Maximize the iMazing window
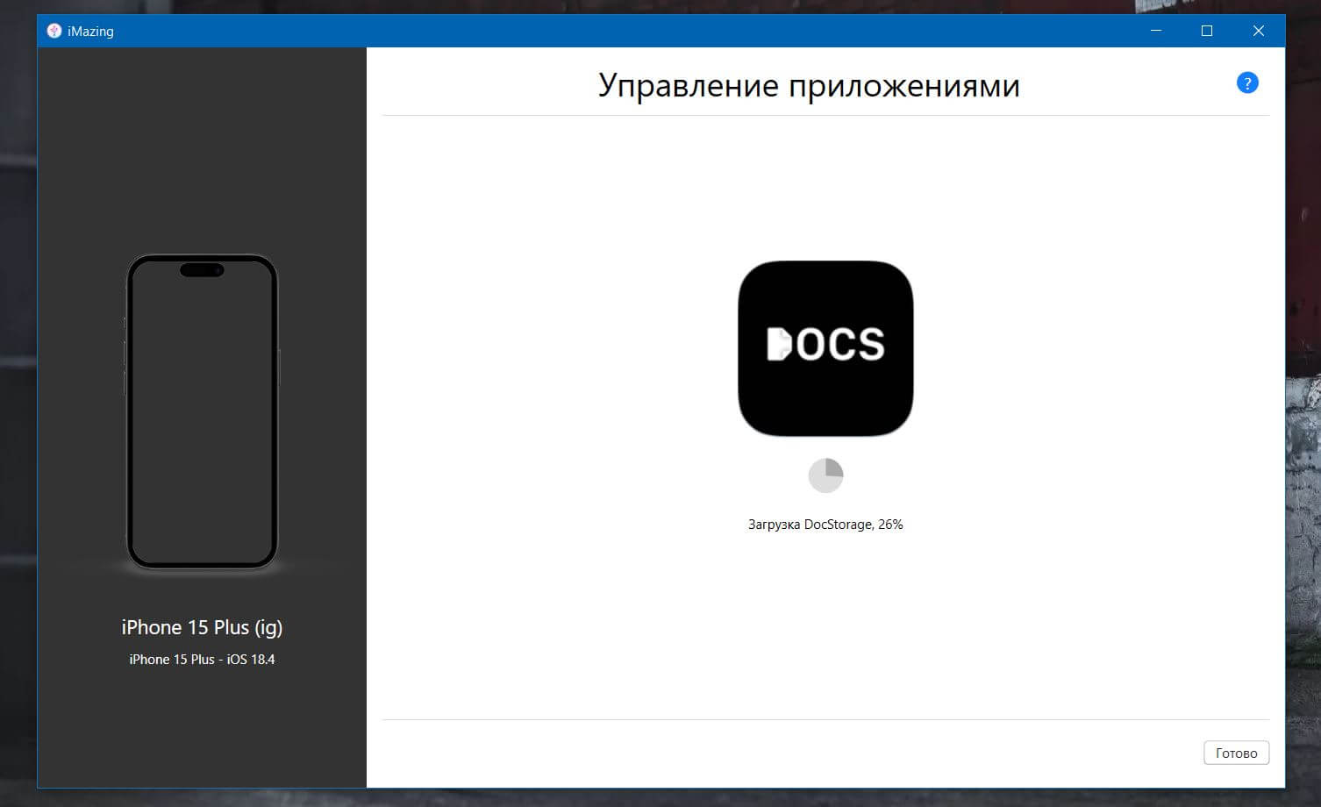The width and height of the screenshot is (1321, 807). [x=1207, y=31]
